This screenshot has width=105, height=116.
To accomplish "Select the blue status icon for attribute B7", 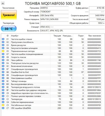I will pos(3,69).
